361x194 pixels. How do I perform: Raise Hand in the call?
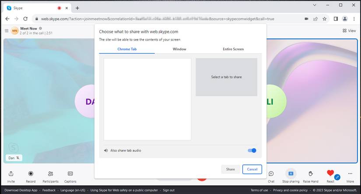point(311,174)
